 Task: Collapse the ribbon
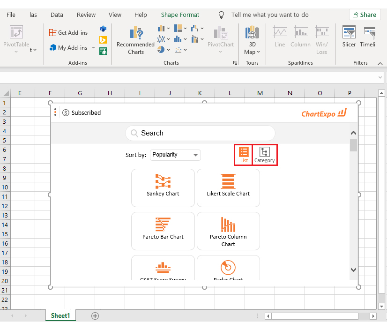[380, 63]
